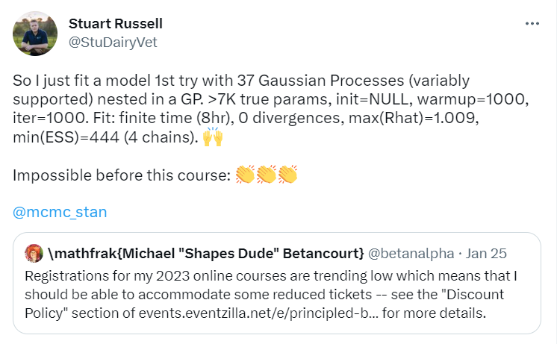Open the @betanalpha handle in quoted tweet

click(x=411, y=254)
